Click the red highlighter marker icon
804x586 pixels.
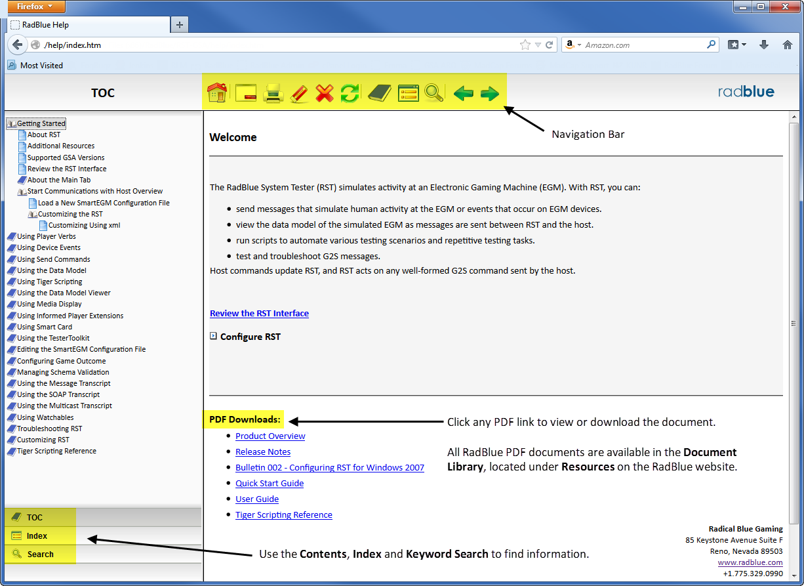click(299, 93)
